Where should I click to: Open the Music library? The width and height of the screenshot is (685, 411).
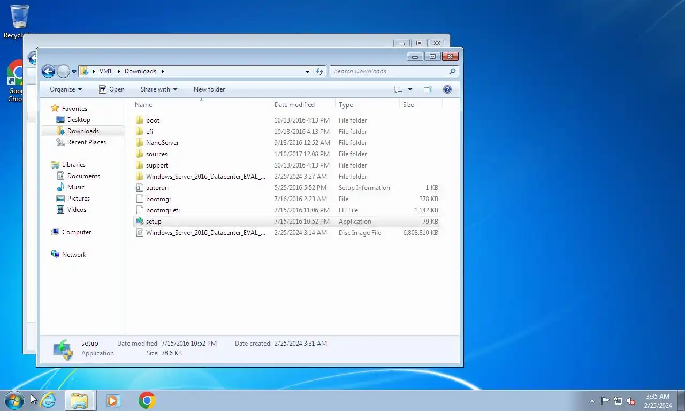(x=75, y=187)
